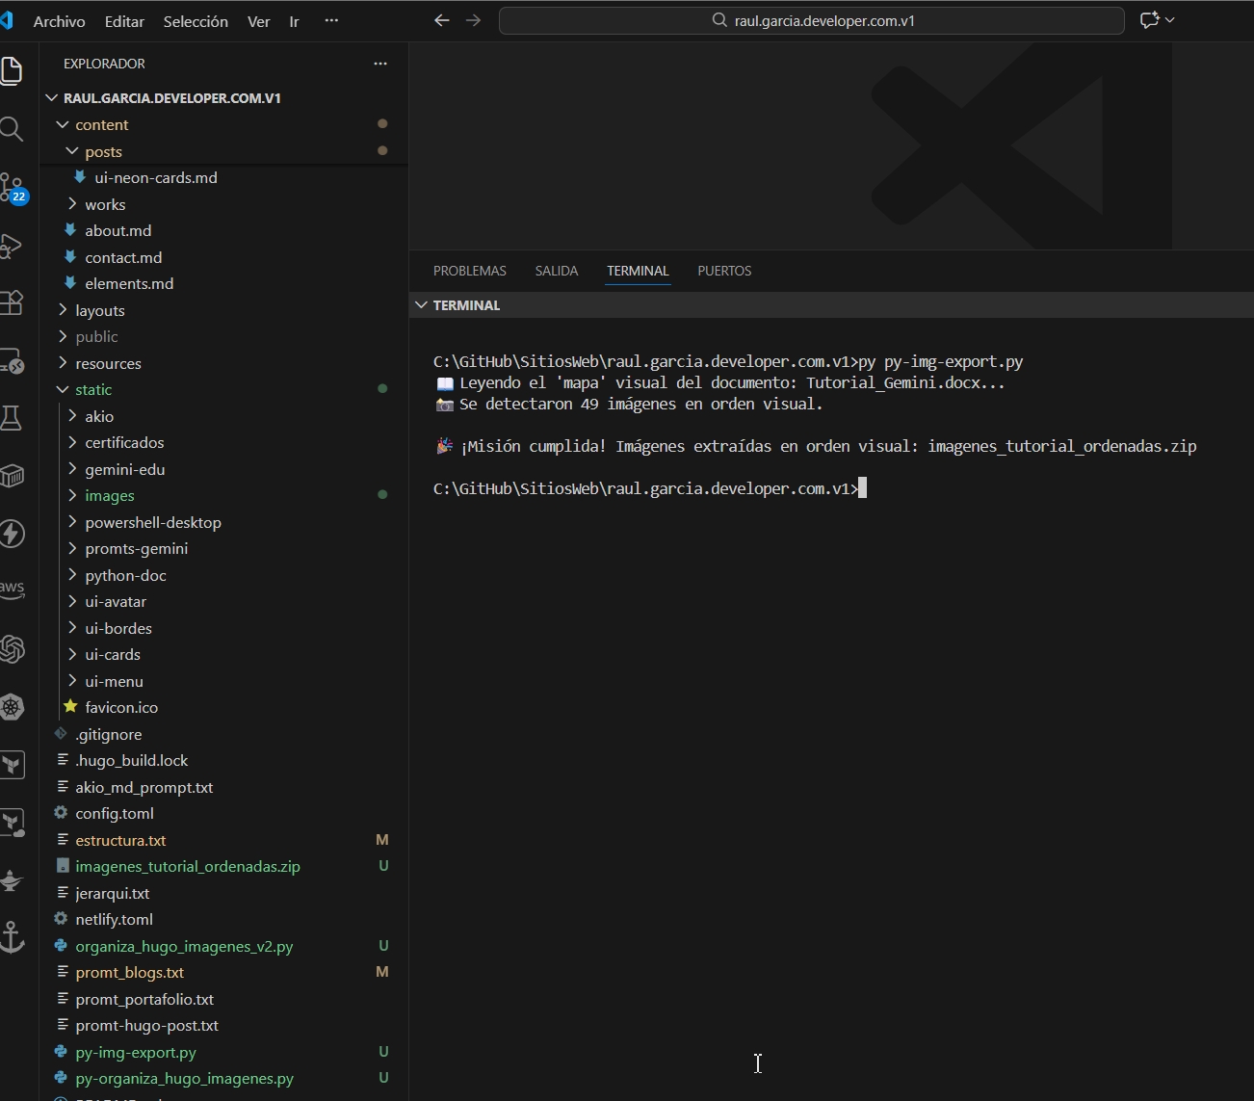Open file ui-neon-cards.md
This screenshot has height=1101, width=1254.
(x=156, y=177)
